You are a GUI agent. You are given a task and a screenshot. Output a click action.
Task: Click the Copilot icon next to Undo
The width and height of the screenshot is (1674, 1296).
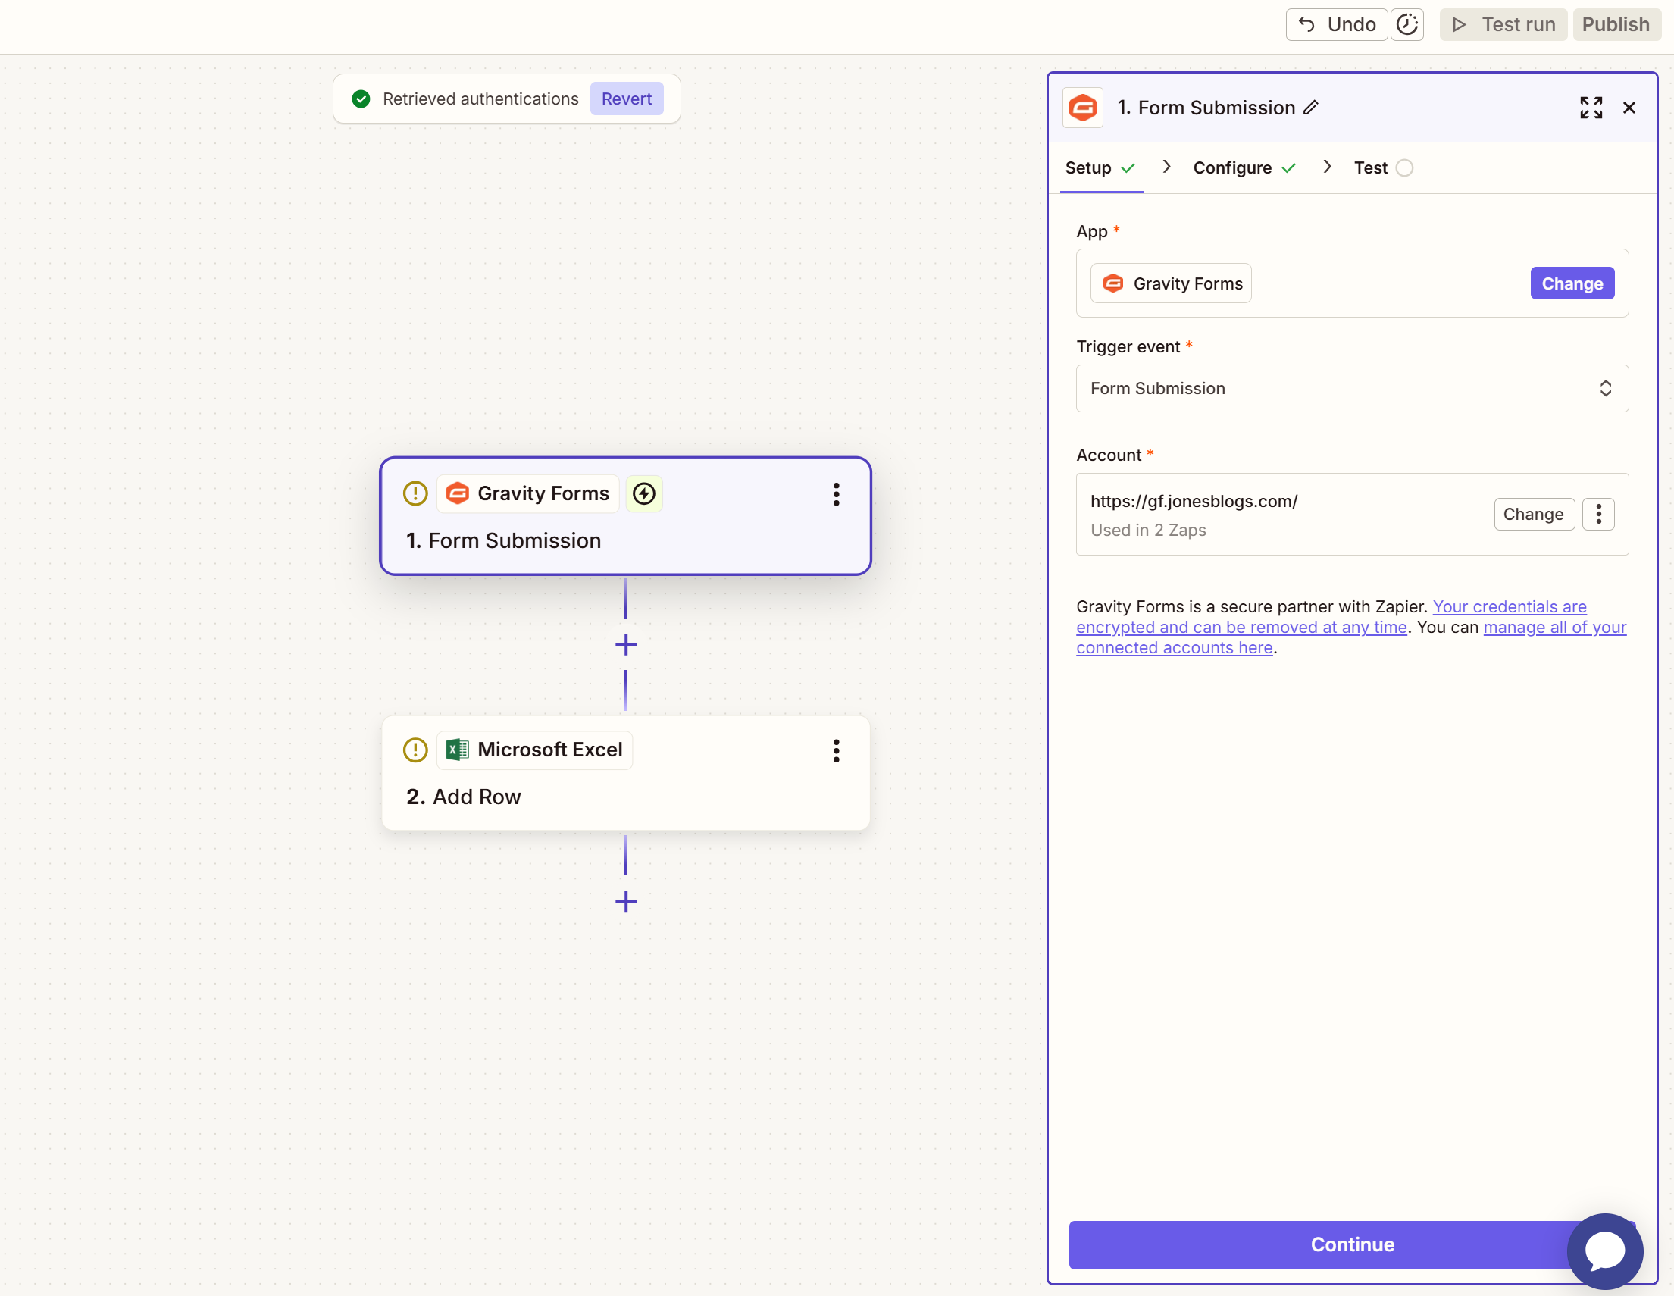tap(1408, 24)
